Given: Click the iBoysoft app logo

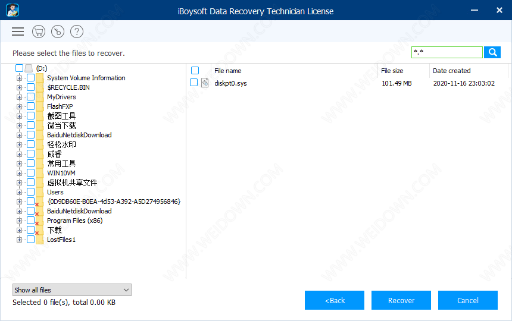Looking at the screenshot, I should pyautogui.click(x=13, y=10).
